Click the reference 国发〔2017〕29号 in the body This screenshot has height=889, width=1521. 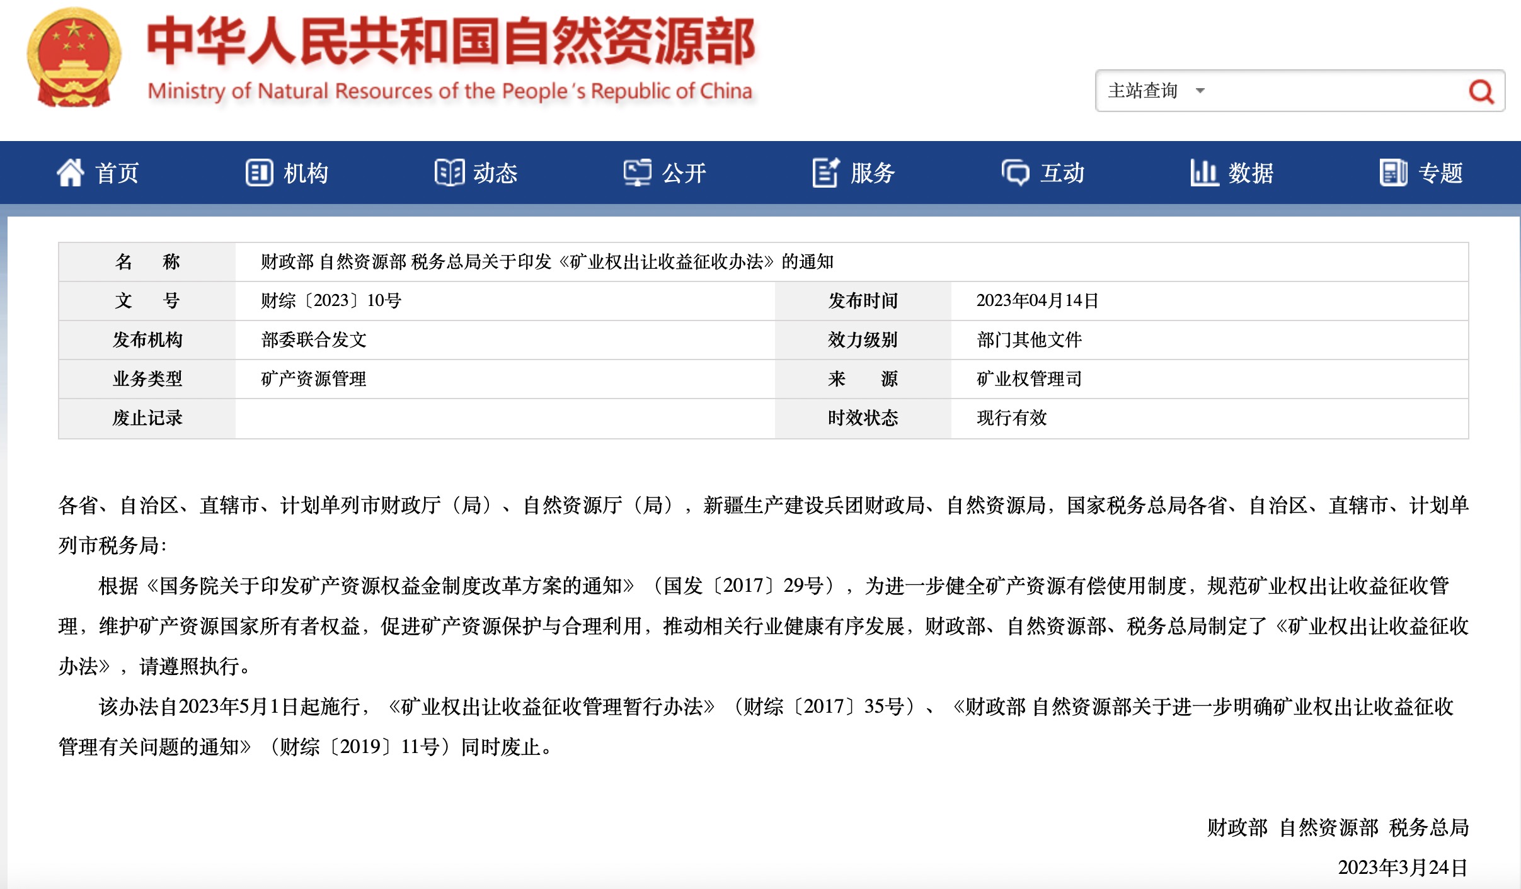pos(743,586)
